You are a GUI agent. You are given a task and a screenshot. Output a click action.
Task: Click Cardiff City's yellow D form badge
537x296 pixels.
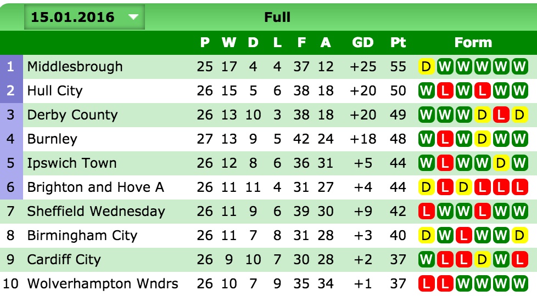tap(482, 260)
